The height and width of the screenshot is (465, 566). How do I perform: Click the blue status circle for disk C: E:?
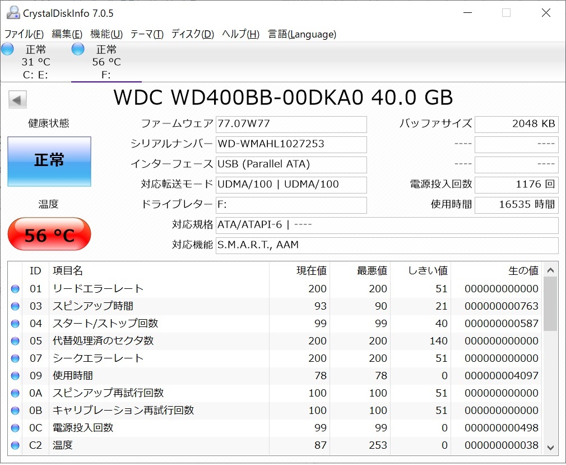tap(8, 49)
